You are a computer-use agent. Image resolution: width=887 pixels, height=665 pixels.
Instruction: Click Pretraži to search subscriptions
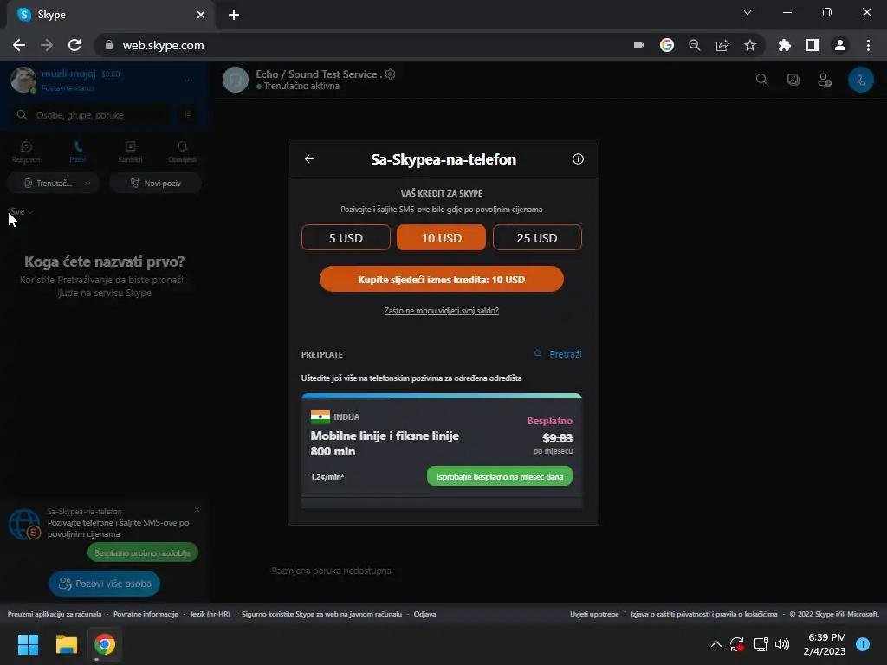point(558,354)
